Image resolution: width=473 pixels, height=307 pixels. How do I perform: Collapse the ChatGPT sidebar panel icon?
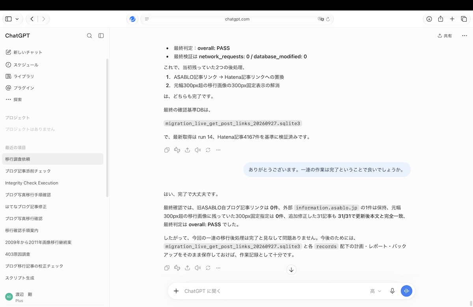pyautogui.click(x=101, y=36)
